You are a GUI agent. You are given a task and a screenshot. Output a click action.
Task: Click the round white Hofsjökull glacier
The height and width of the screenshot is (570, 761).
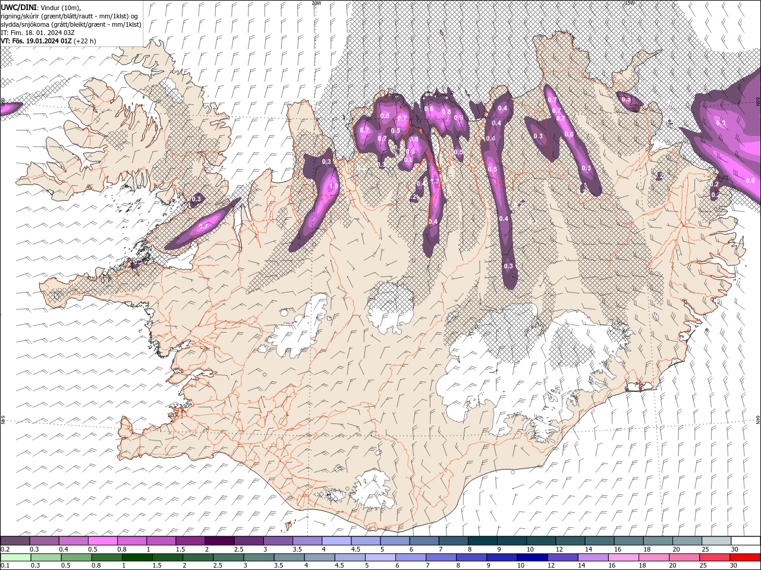[391, 308]
